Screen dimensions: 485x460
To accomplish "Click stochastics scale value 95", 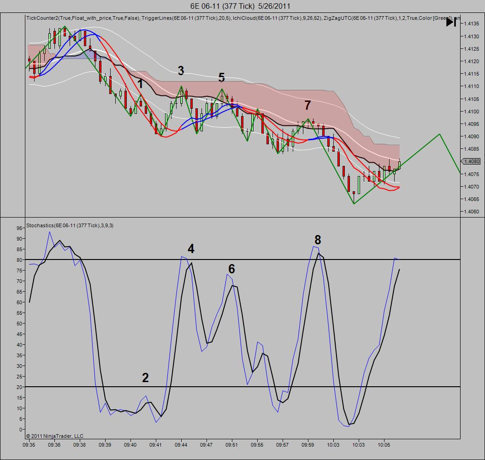I will pos(19,229).
